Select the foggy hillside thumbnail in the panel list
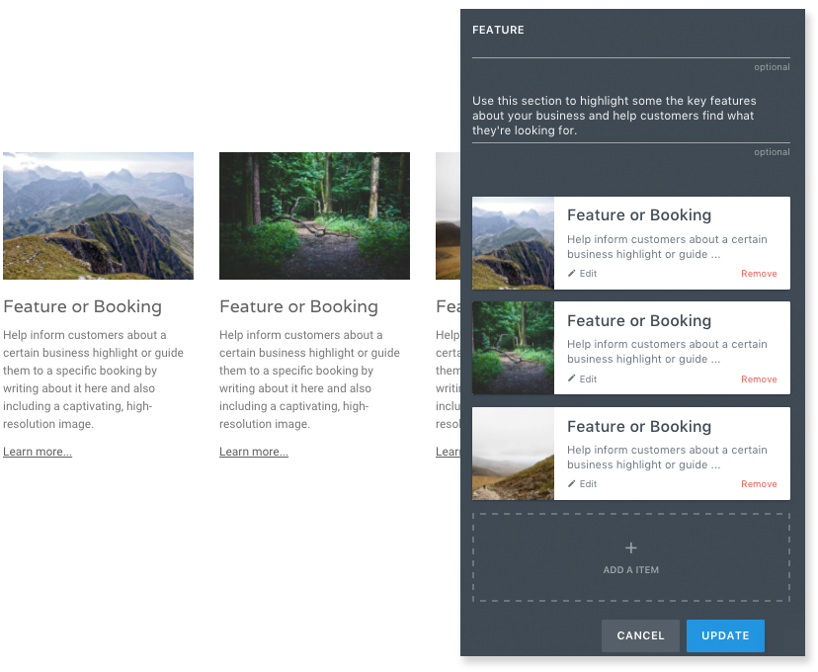Image resolution: width=818 pixels, height=672 pixels. (513, 454)
